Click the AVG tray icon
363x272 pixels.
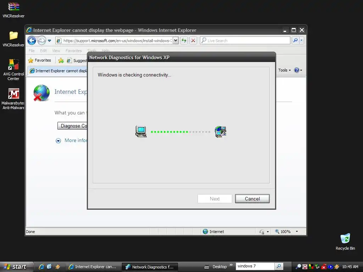tap(311, 267)
